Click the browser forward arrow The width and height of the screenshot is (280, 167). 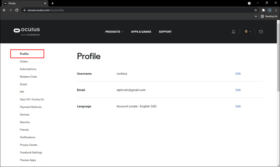[11, 10]
